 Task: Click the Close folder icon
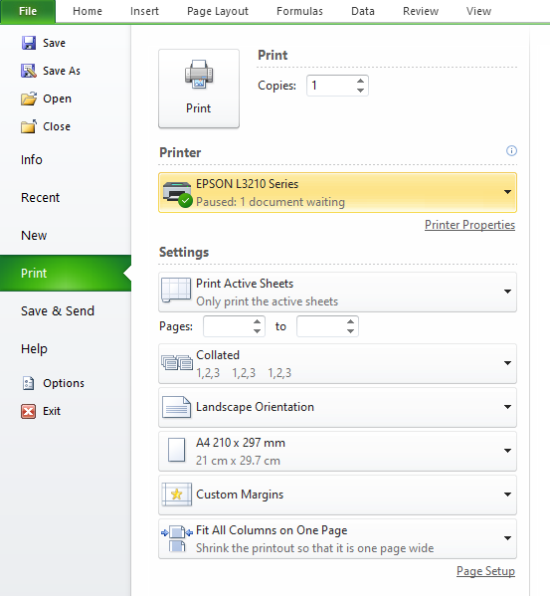click(x=29, y=126)
